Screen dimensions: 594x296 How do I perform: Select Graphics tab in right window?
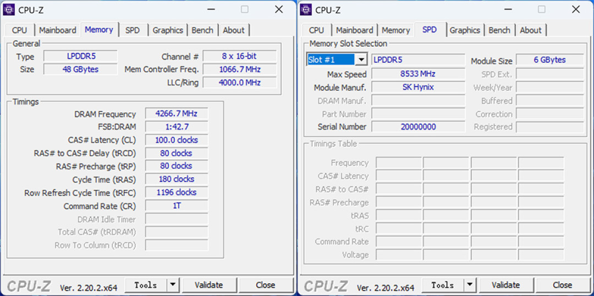point(465,30)
